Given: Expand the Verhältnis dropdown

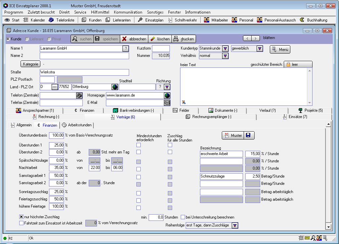Looking at the screenshot, I should point(225,56).
